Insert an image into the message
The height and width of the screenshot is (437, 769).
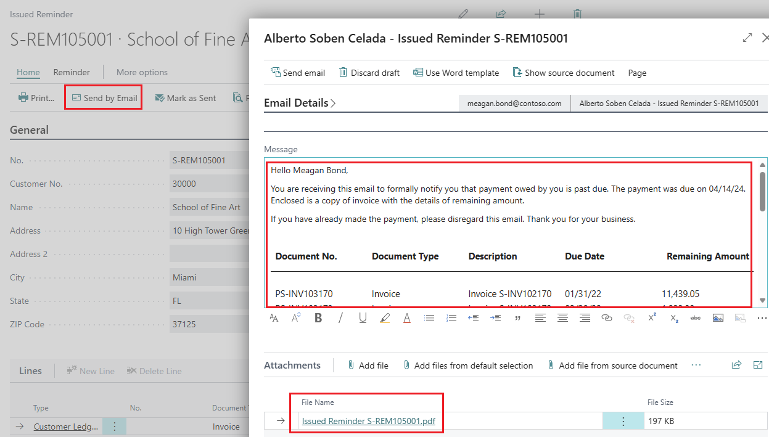click(717, 317)
